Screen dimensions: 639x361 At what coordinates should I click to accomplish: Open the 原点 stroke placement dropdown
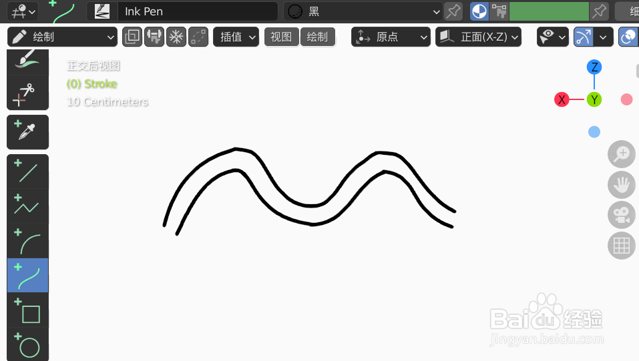pyautogui.click(x=391, y=37)
